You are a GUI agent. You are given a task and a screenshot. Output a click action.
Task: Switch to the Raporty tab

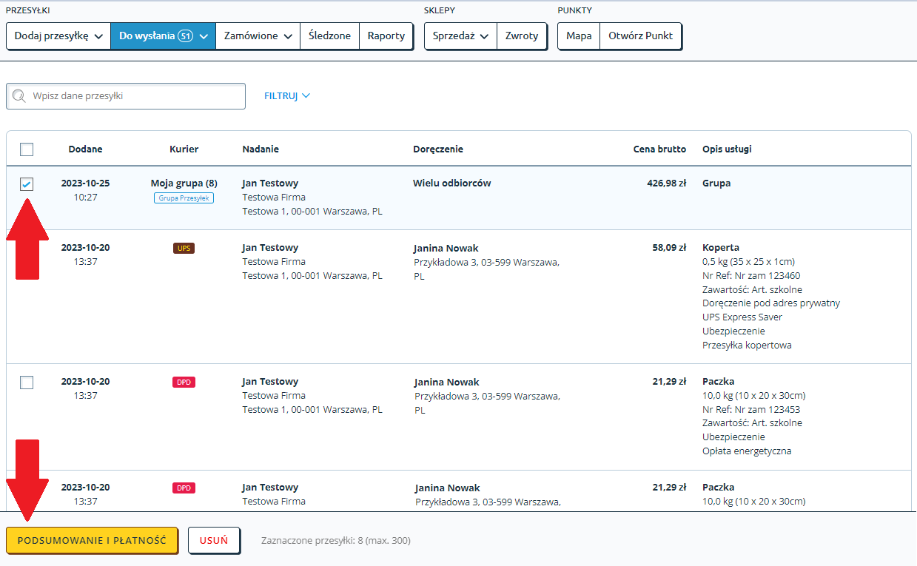[x=386, y=36]
